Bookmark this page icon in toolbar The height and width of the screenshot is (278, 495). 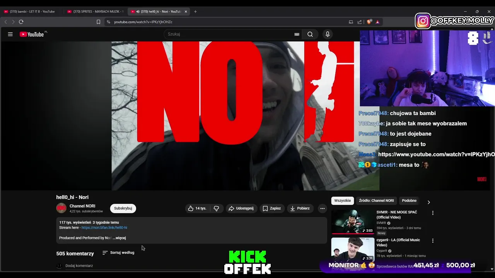(x=98, y=22)
